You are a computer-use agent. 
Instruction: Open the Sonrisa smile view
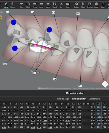(x=90, y=5)
